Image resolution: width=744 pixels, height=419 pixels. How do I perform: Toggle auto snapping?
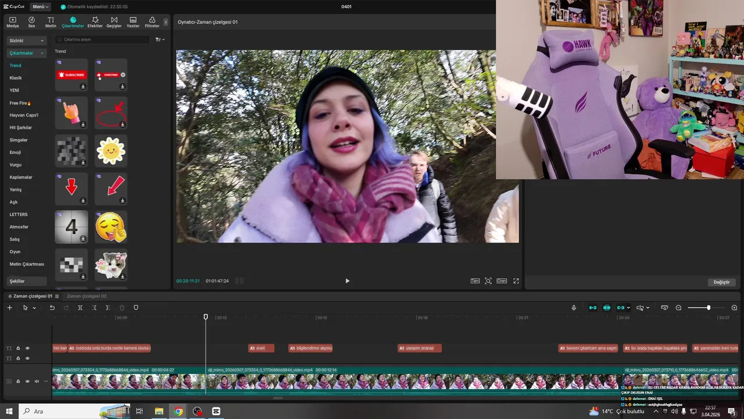tap(607, 308)
